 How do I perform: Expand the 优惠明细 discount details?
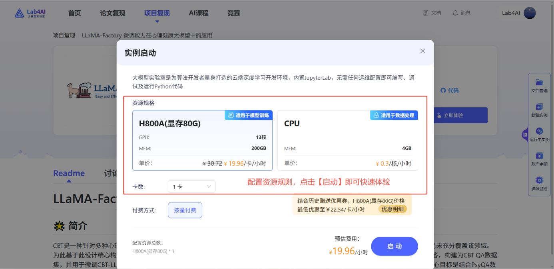(393, 209)
